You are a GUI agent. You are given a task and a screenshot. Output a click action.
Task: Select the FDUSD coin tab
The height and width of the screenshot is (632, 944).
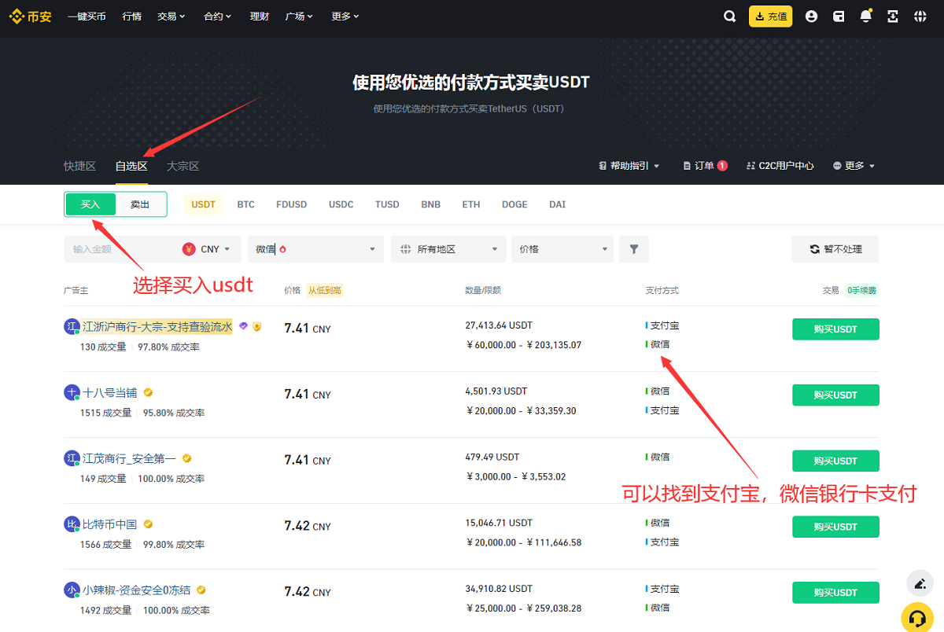point(292,204)
